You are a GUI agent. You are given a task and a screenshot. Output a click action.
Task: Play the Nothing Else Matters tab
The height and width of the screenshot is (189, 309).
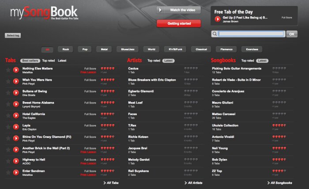(16, 70)
